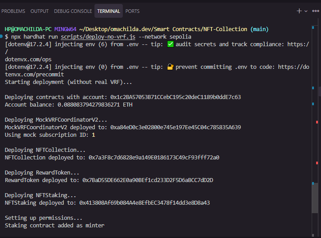
Task: Open the OUTPUT panel tab
Action: (x=39, y=11)
